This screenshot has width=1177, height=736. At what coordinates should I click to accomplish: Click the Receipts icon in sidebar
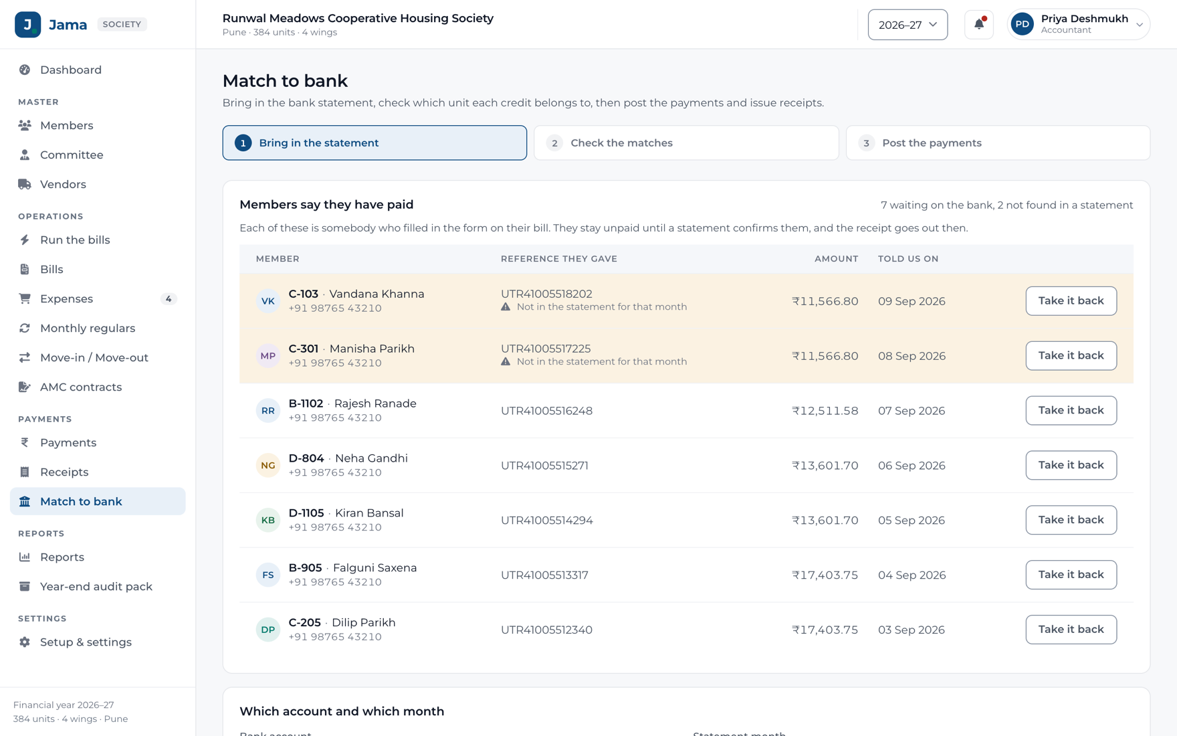coord(25,472)
